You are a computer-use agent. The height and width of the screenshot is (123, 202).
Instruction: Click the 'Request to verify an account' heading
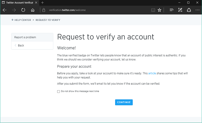(x=105, y=37)
